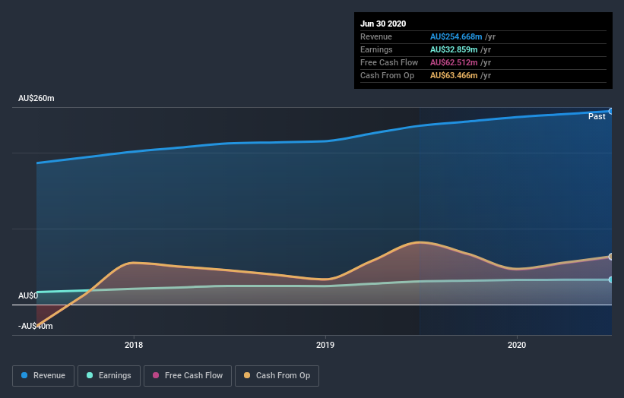The height and width of the screenshot is (398, 624).
Task: Toggle the Earnings series legend button
Action: click(x=109, y=376)
